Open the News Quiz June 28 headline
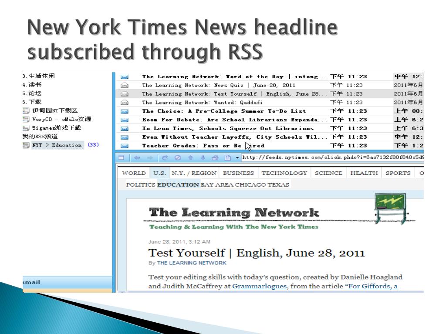The width and height of the screenshot is (446, 334). click(219, 85)
